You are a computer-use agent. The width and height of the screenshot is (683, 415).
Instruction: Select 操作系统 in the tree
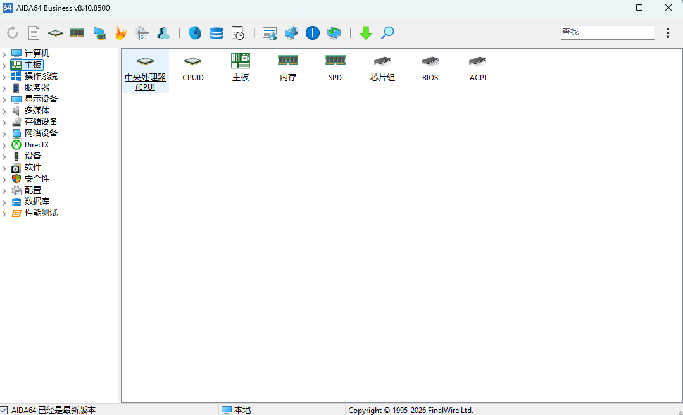[x=41, y=76]
